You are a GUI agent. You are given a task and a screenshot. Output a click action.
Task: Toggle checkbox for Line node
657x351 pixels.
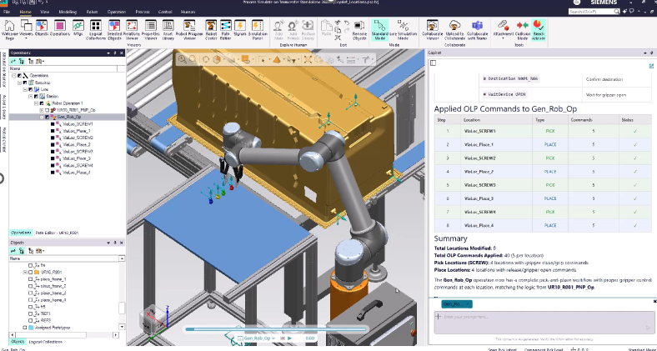click(30, 89)
